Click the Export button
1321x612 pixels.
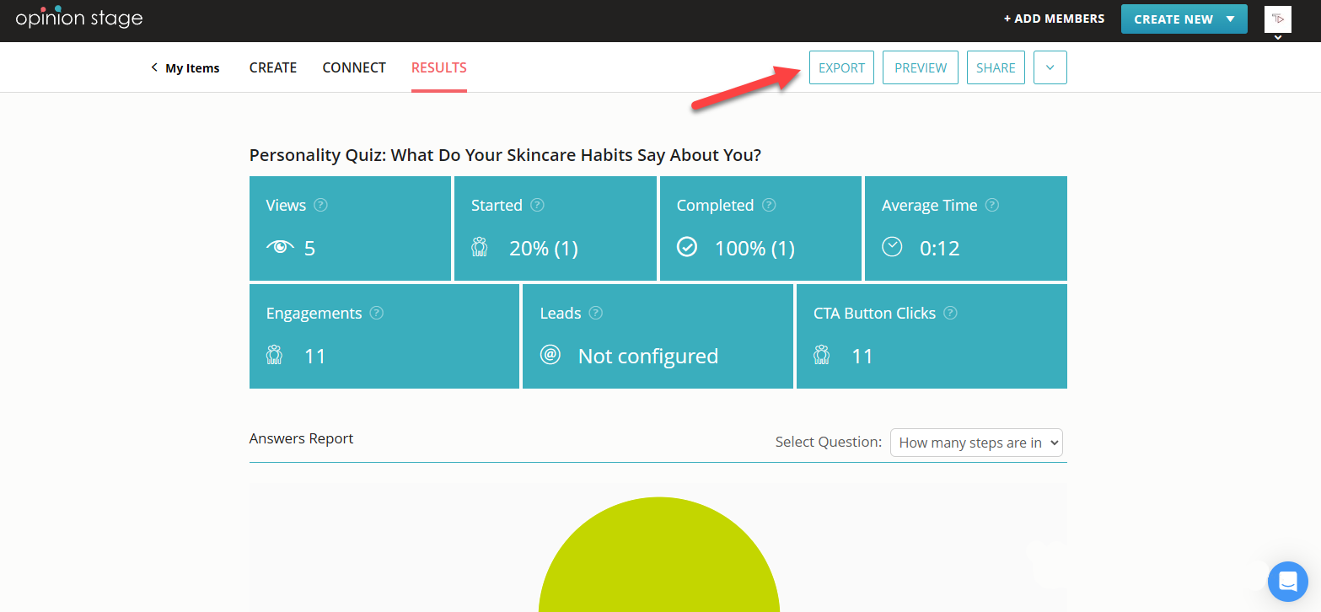point(841,67)
